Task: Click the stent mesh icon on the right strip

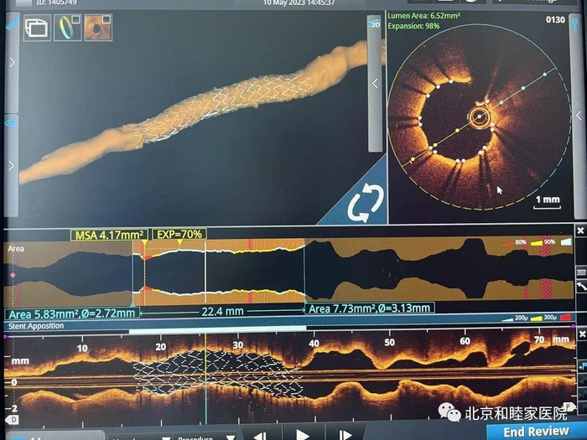Action: [x=581, y=272]
